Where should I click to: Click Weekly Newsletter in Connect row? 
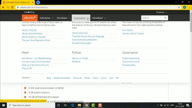coord(62,78)
